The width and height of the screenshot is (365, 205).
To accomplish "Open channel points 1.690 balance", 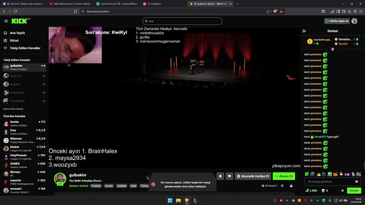I will (311, 190).
